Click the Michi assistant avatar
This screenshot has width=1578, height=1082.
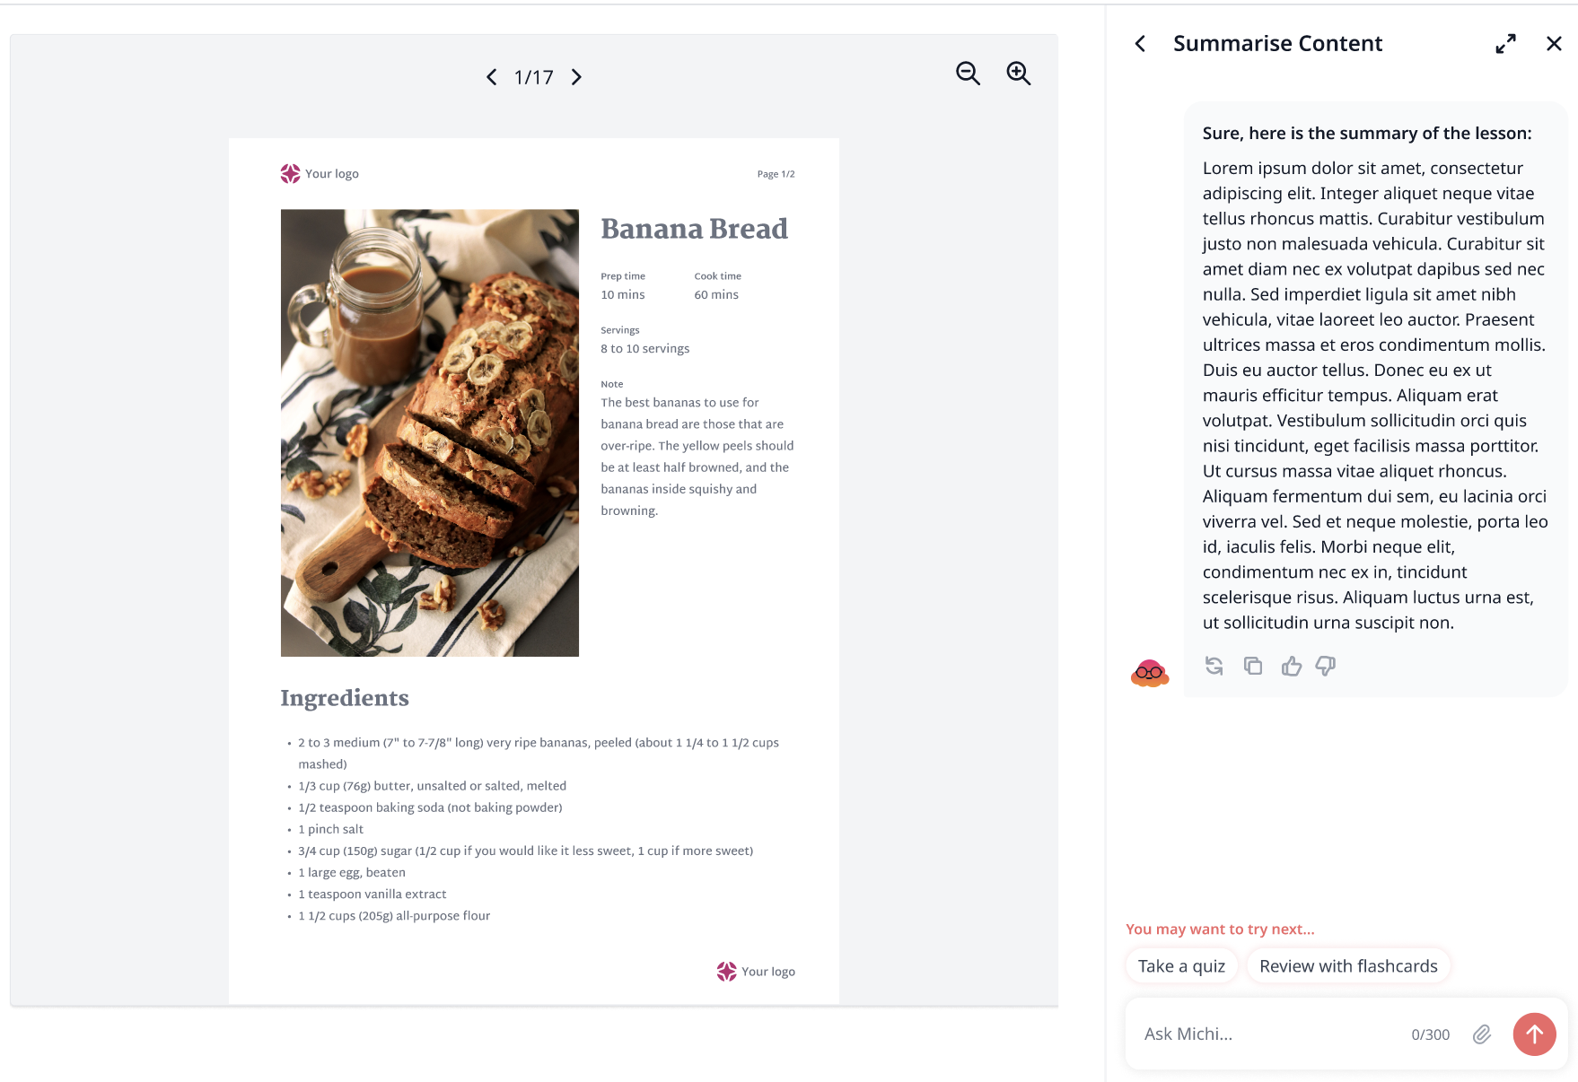1150,673
